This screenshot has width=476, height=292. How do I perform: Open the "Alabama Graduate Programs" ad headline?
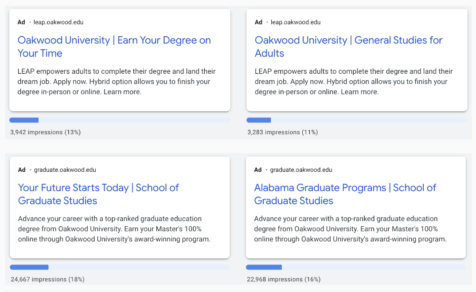click(x=345, y=194)
